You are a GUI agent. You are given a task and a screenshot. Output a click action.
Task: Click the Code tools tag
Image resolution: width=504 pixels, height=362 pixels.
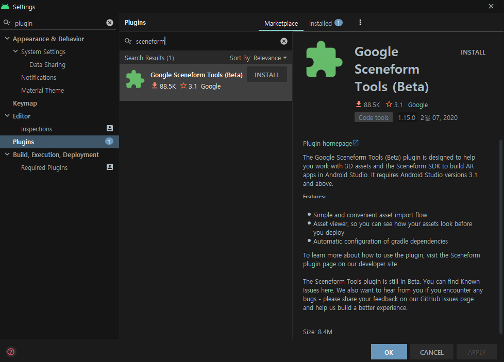(373, 117)
